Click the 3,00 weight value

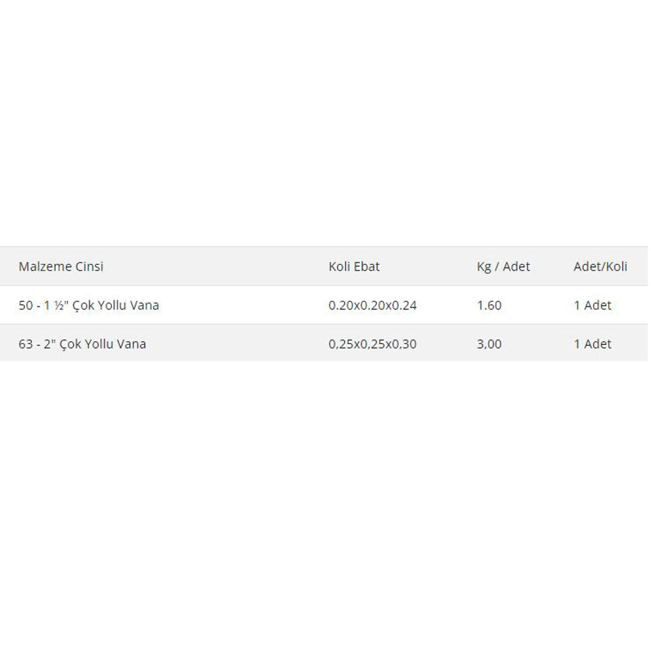(x=489, y=344)
